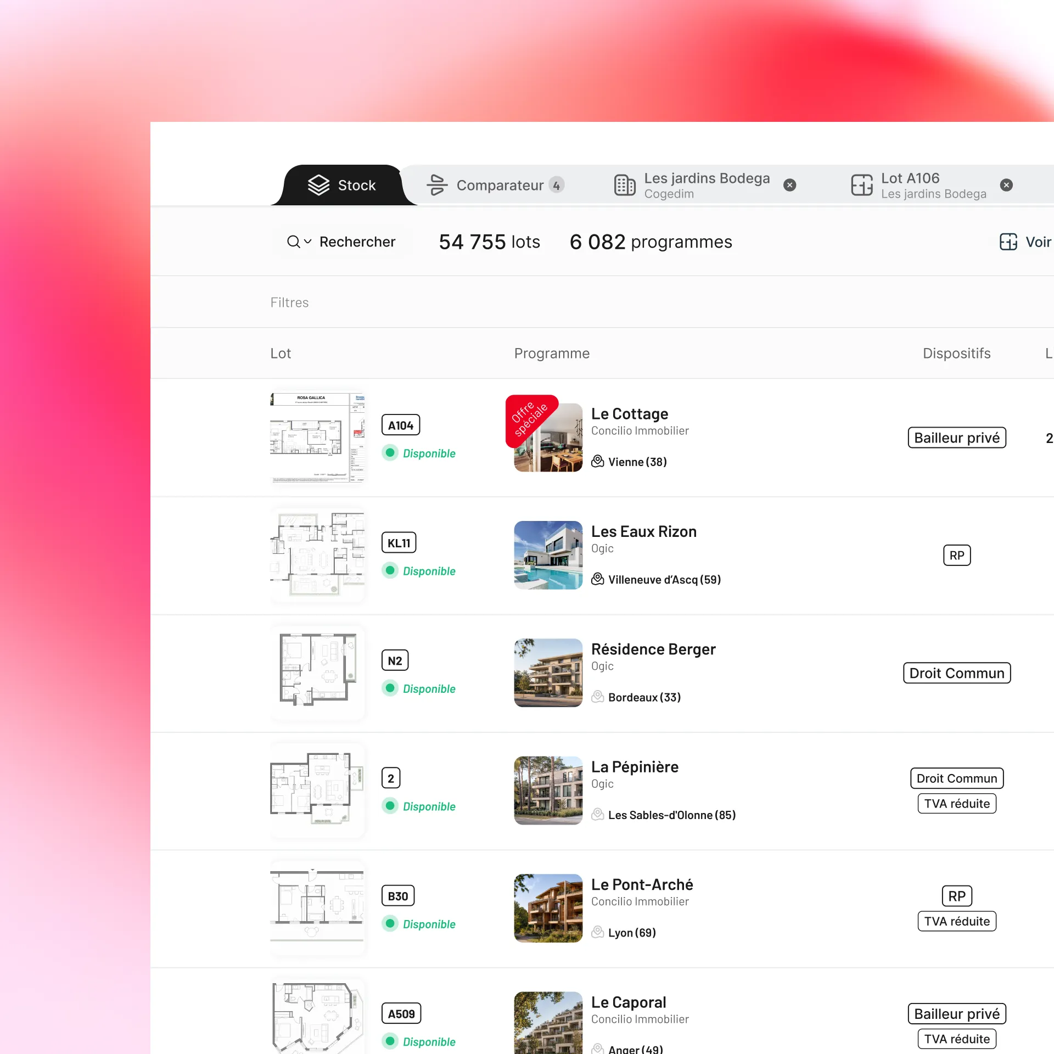Click the magnifier search icon
This screenshot has height=1054, width=1054.
[x=293, y=242]
